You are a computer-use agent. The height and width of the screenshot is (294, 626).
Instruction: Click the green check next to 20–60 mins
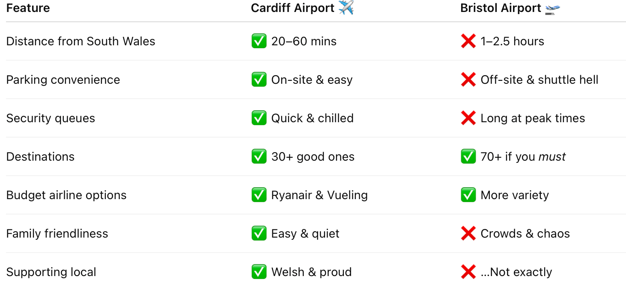click(x=259, y=41)
